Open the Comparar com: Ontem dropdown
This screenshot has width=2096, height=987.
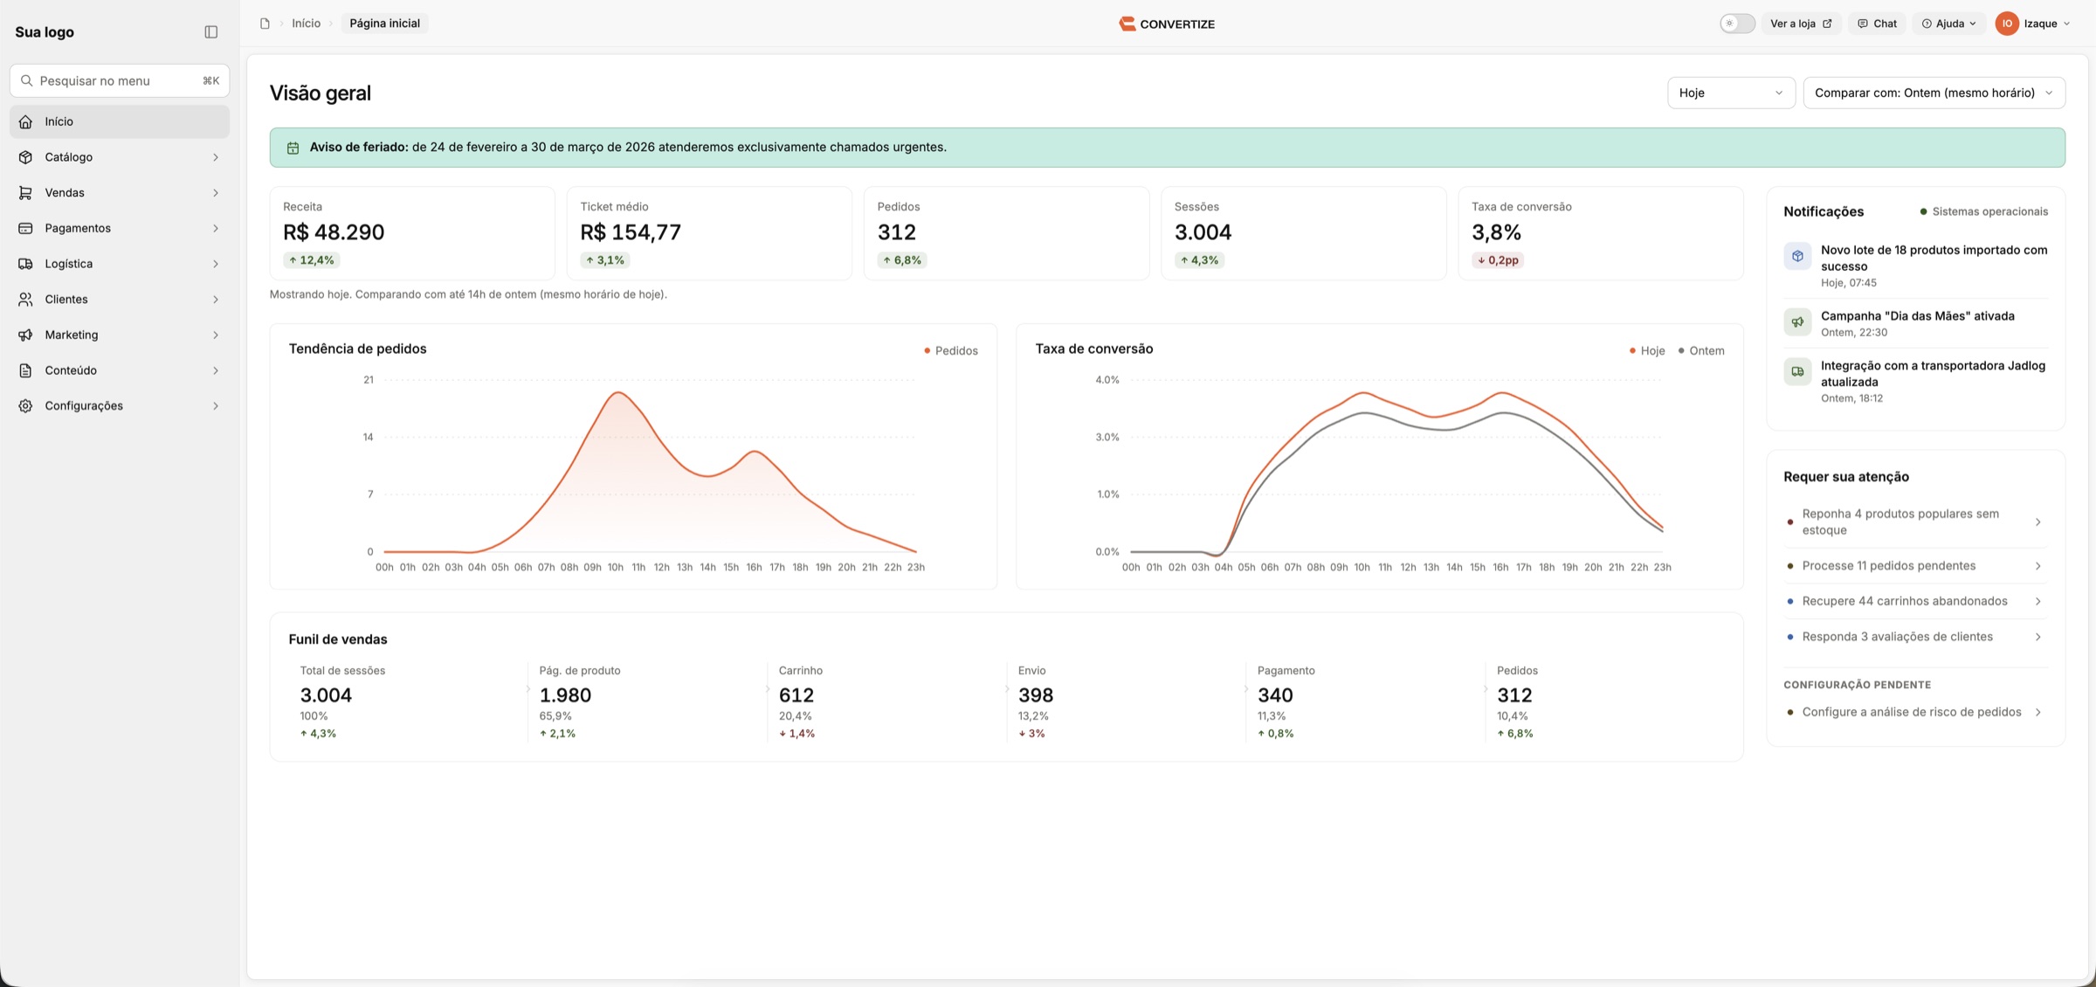pyautogui.click(x=1934, y=93)
